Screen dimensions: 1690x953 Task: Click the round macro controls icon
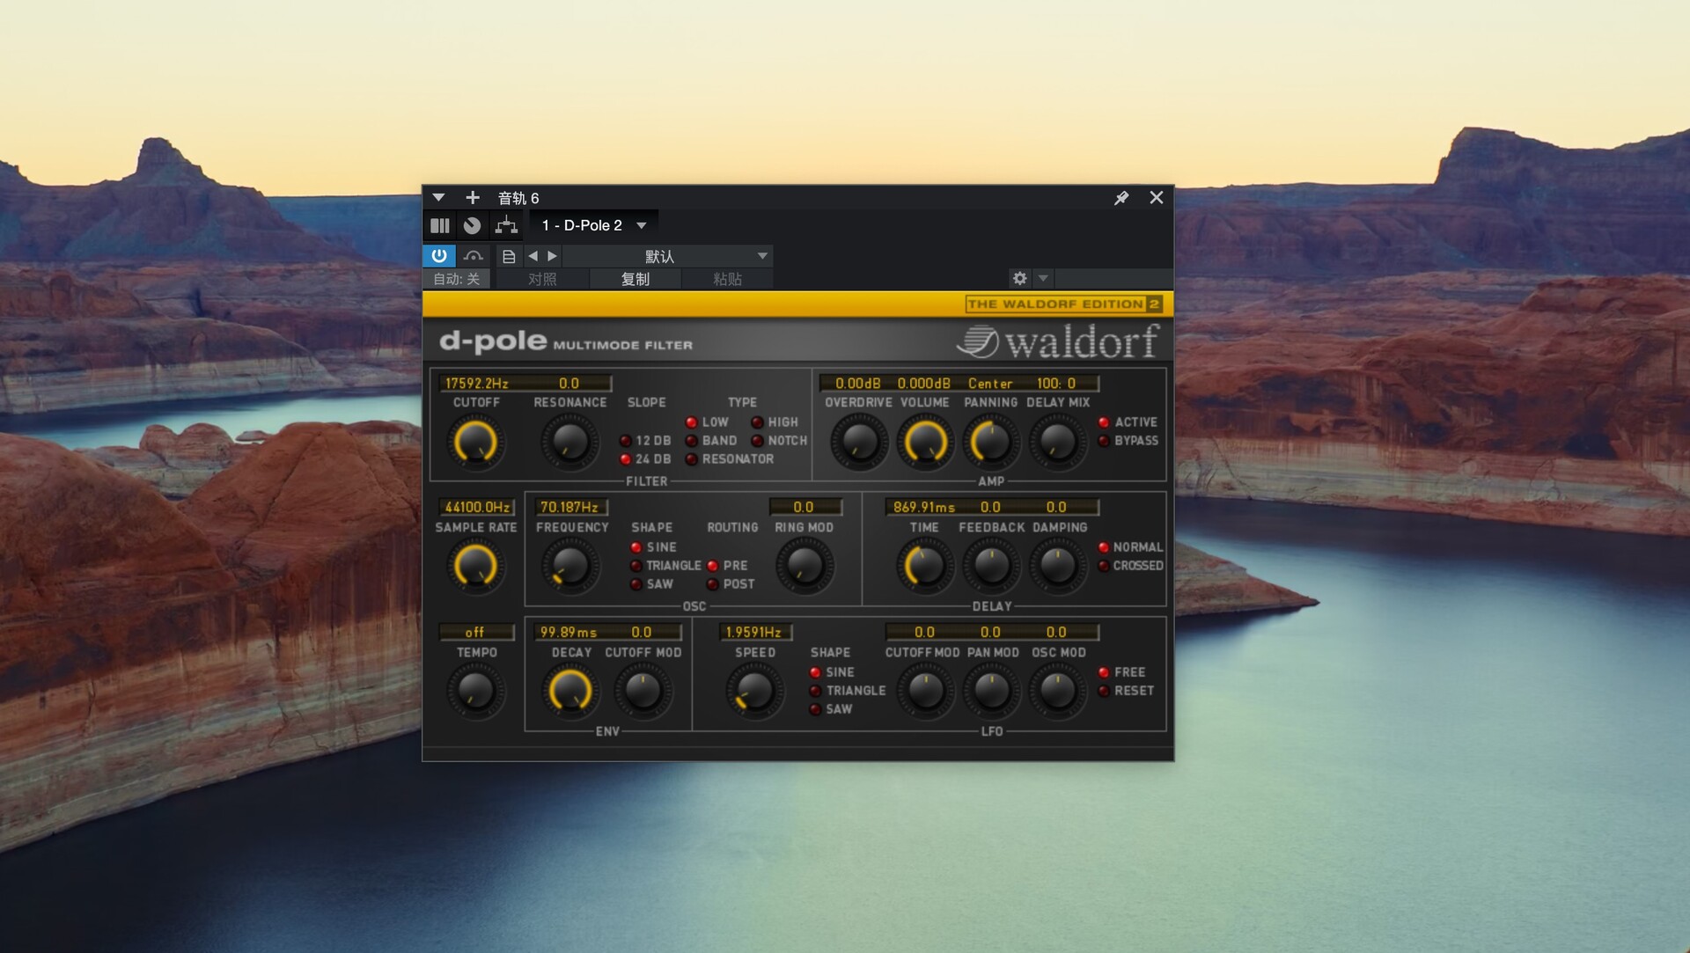(473, 226)
